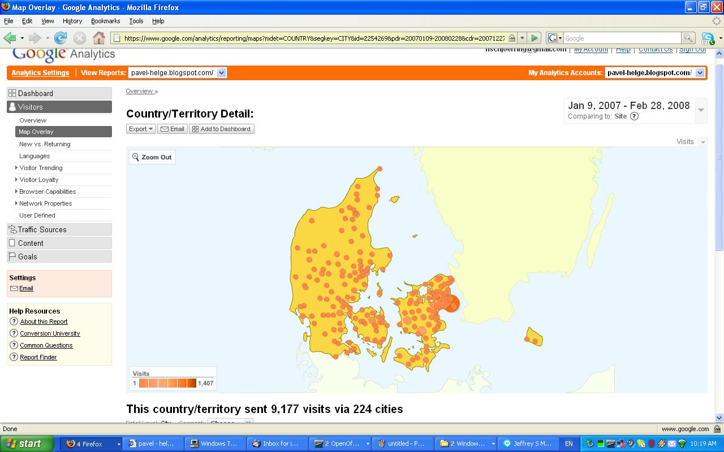Click the Bornholm island on the map
This screenshot has width=724, height=452.
(534, 337)
